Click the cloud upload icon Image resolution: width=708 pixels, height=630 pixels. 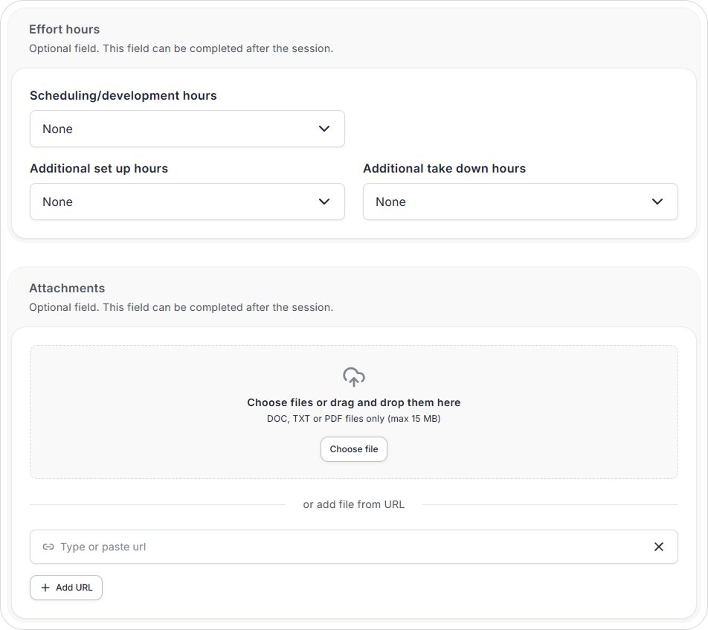pyautogui.click(x=353, y=376)
